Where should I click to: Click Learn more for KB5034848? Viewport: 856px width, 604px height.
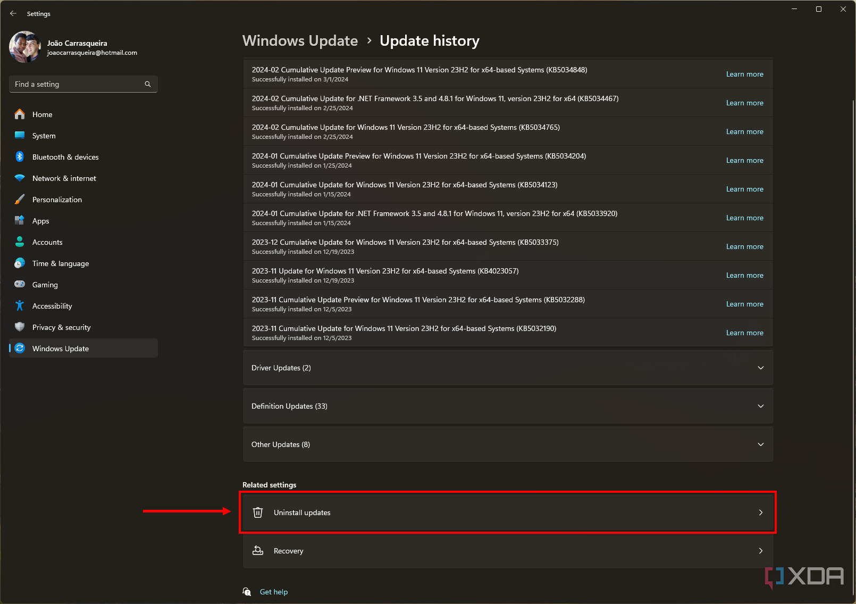click(744, 74)
